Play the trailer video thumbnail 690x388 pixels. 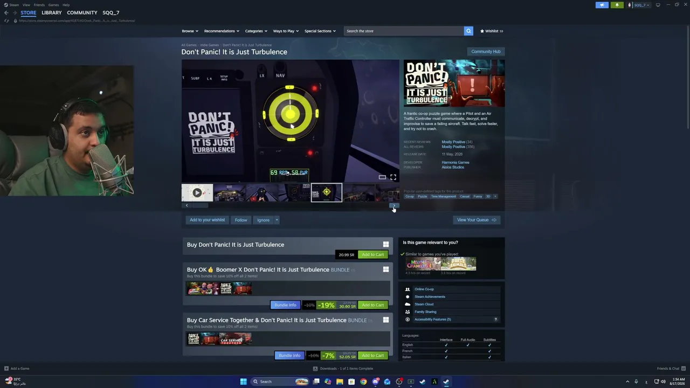pos(197,192)
